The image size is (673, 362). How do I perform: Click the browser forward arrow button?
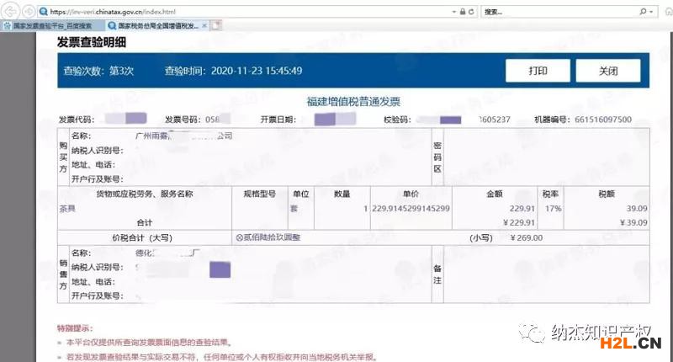28,11
